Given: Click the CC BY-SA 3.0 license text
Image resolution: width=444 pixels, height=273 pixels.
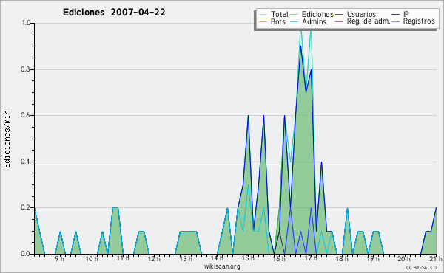Looking at the screenshot, I should click(421, 268).
